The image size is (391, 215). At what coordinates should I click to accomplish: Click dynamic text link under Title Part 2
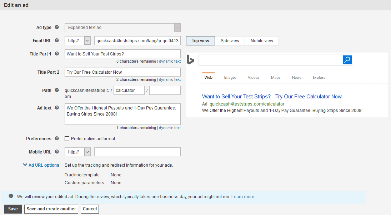pyautogui.click(x=170, y=79)
